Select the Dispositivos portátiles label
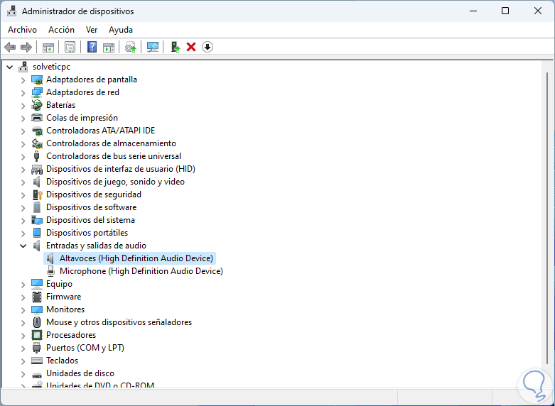This screenshot has width=555, height=406. pos(87,233)
